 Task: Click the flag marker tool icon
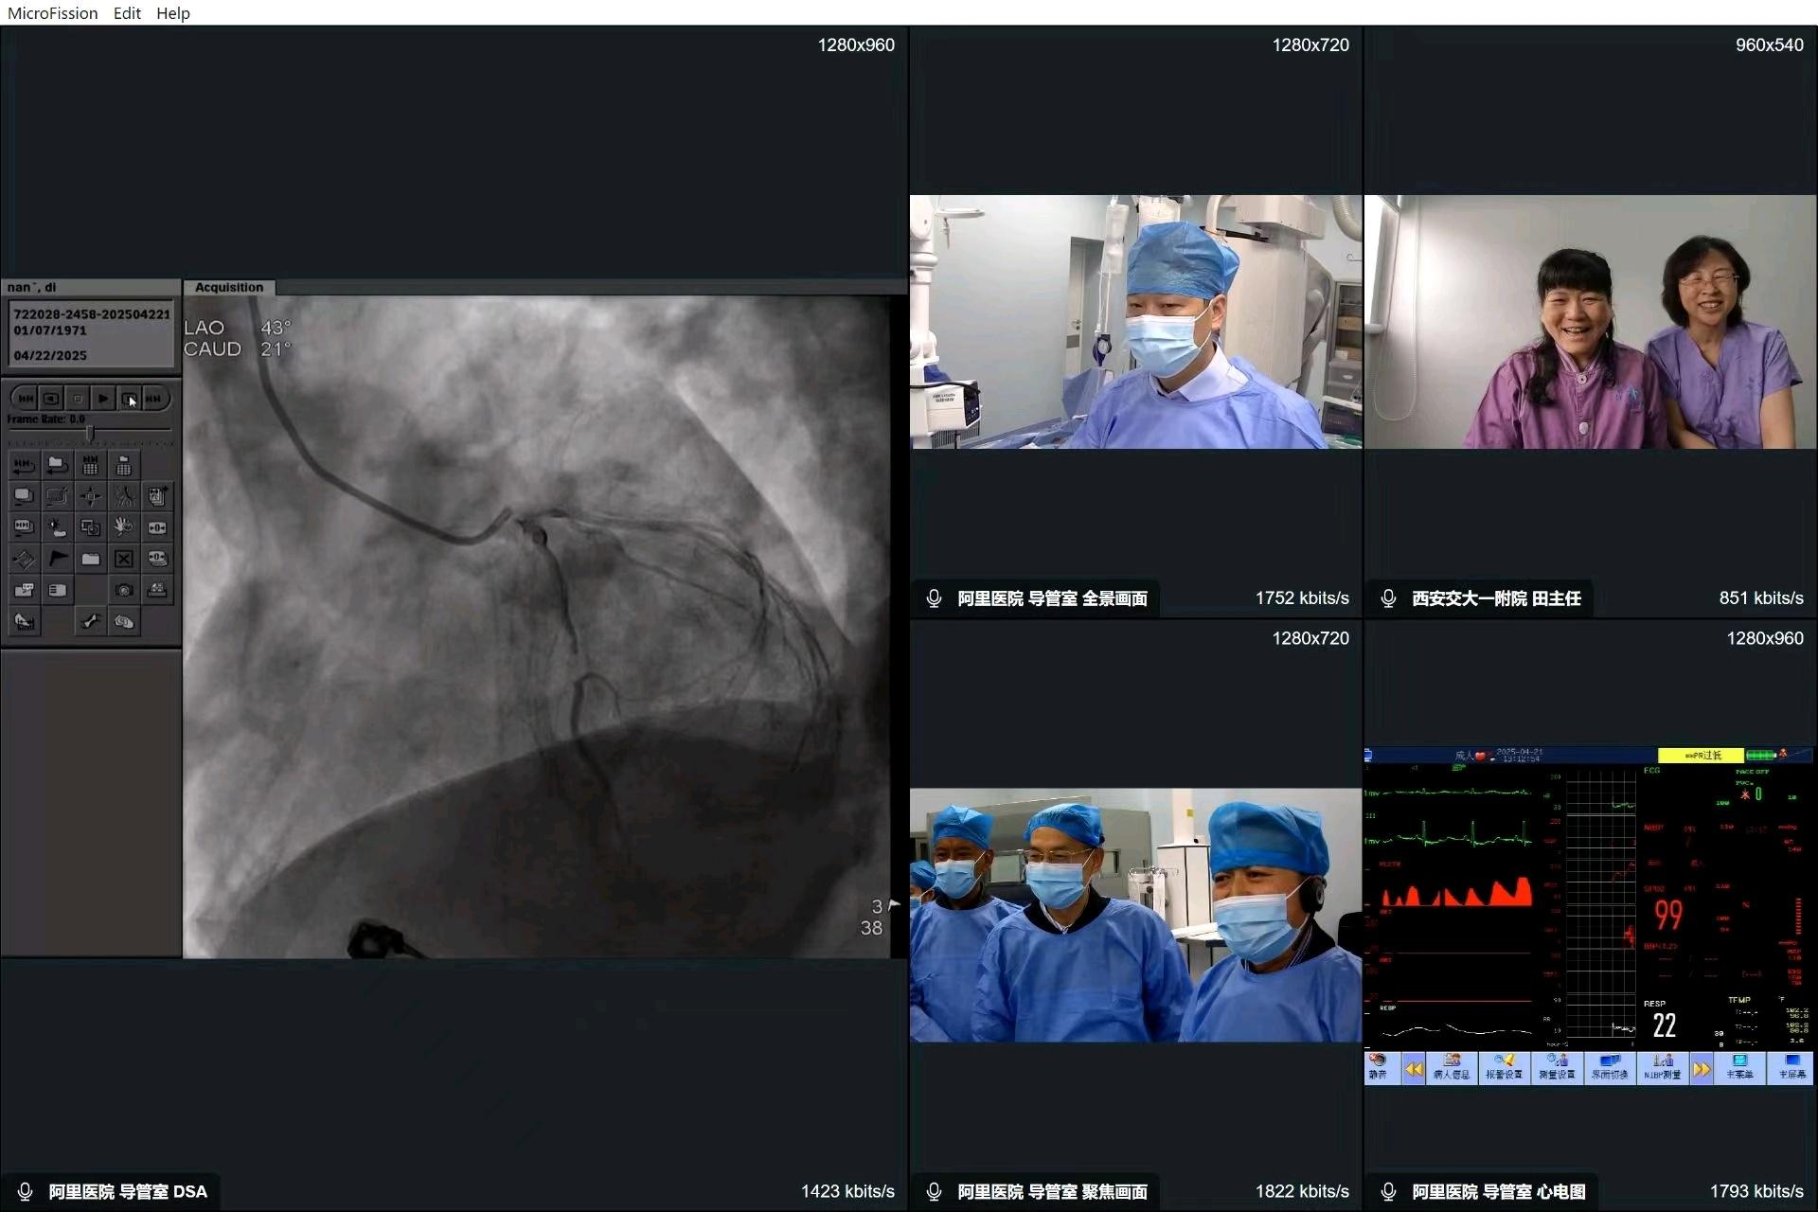pyautogui.click(x=58, y=559)
